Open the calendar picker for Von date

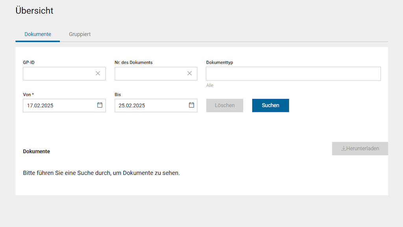100,105
